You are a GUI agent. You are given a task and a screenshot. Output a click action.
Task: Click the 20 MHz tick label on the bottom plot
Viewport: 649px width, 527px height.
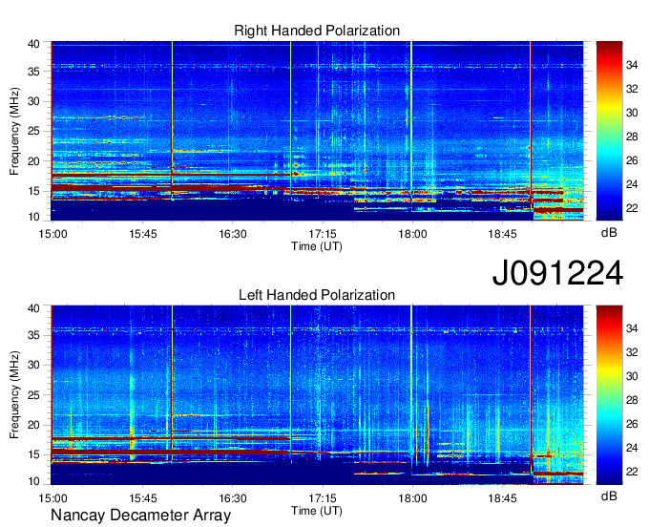(x=33, y=425)
